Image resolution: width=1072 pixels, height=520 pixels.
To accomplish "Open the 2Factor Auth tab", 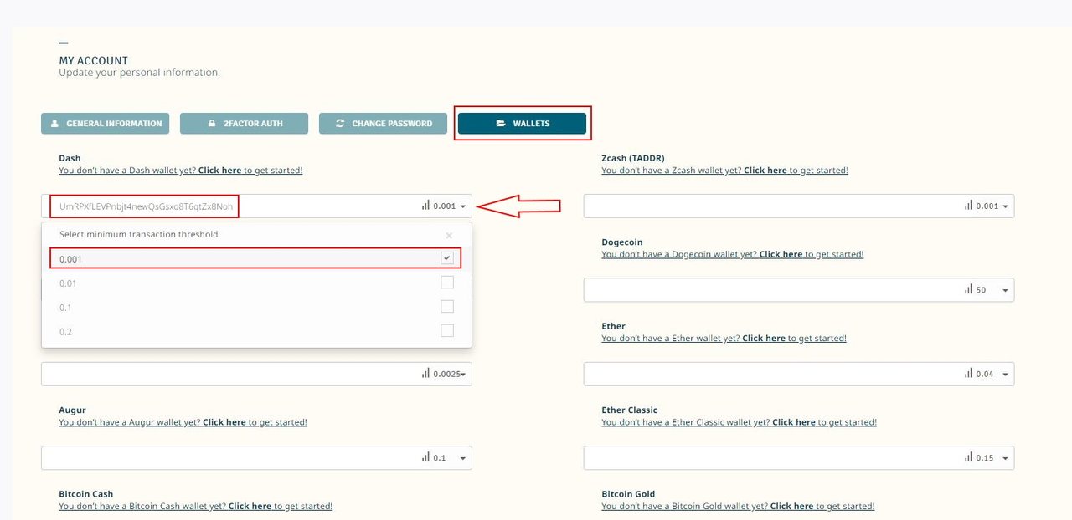I will [x=244, y=123].
